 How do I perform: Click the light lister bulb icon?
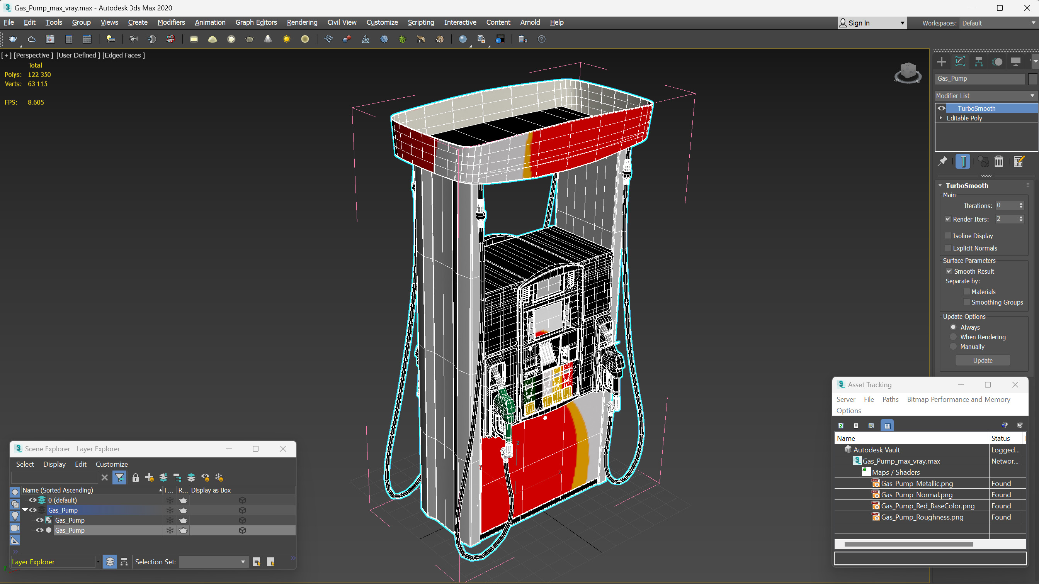111,39
